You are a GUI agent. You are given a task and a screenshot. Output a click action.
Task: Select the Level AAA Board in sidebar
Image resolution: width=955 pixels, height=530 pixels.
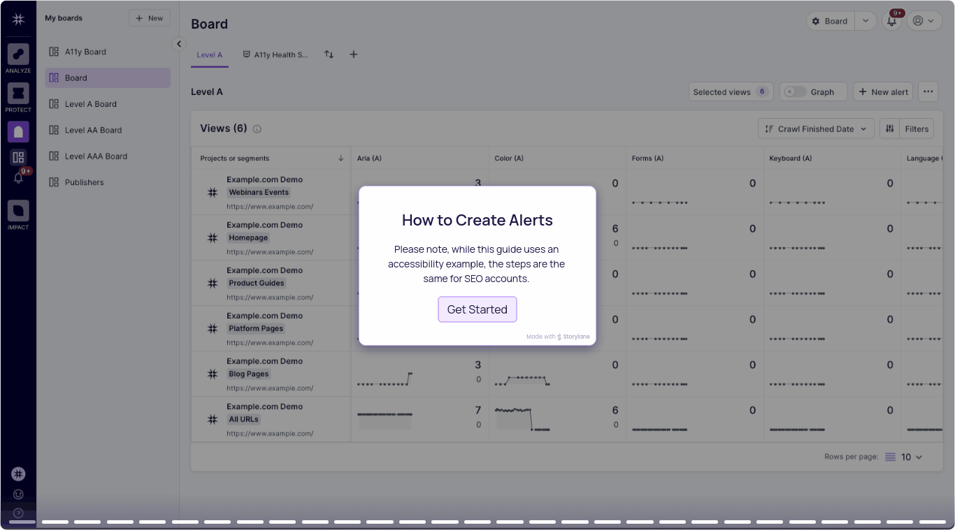(x=96, y=156)
